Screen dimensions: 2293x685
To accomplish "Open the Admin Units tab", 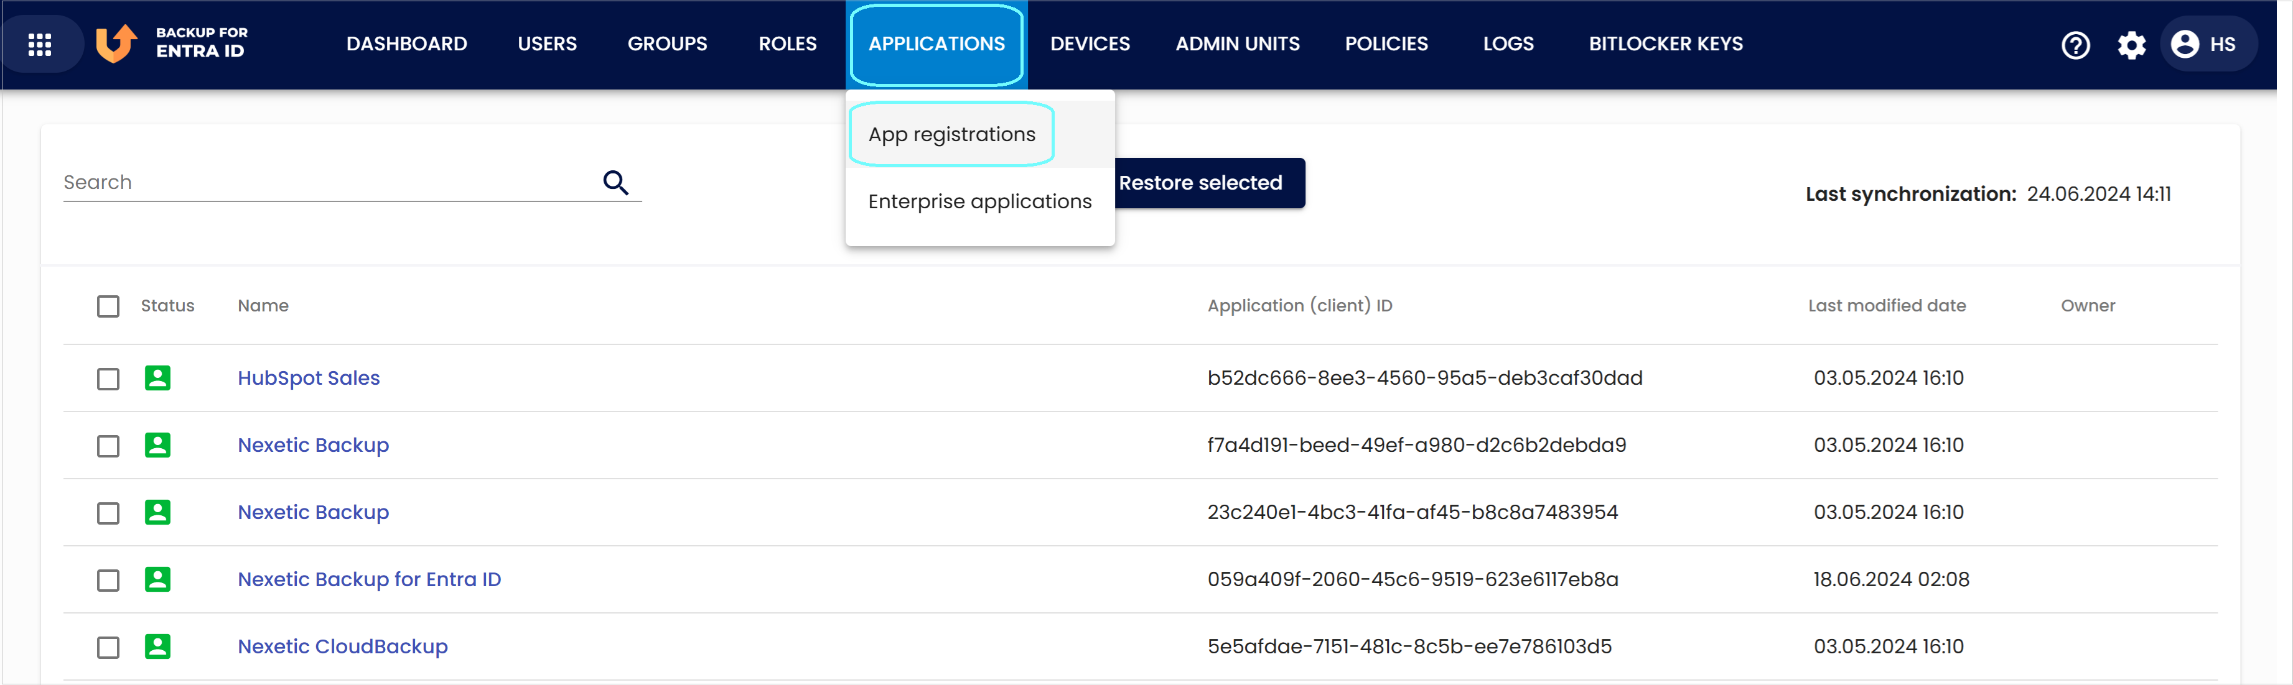I will click(1237, 44).
